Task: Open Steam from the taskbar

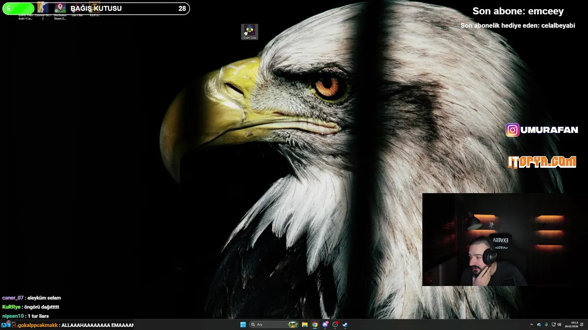Action: [345, 324]
